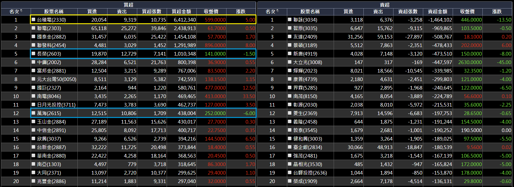Click 大立光 closing price 2630.0000

tap(470, 62)
